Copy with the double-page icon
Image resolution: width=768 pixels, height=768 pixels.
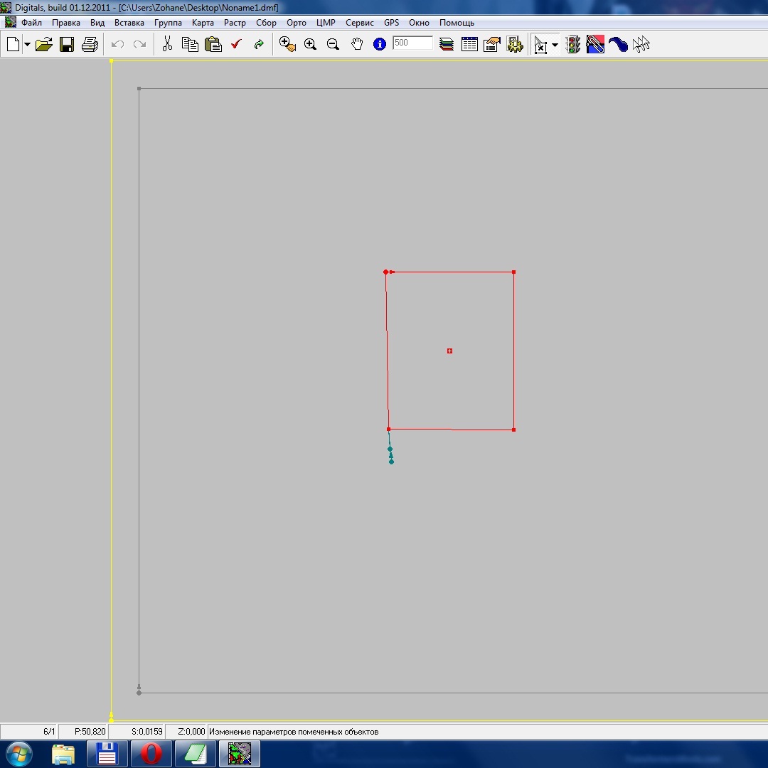(190, 44)
